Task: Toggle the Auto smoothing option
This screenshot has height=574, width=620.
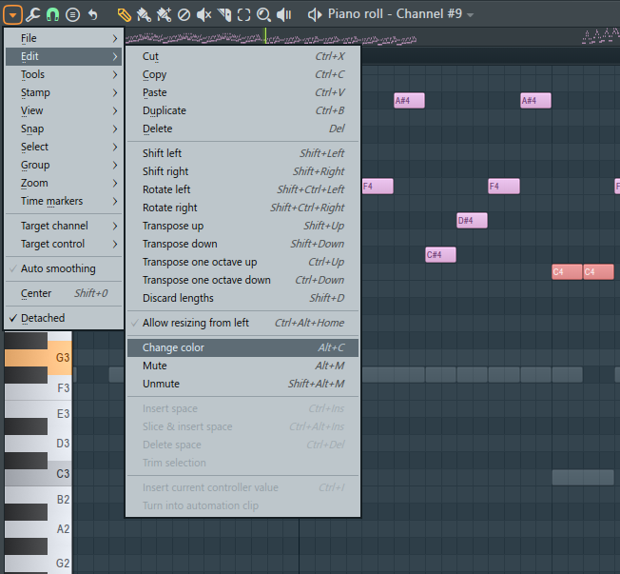Action: pyautogui.click(x=58, y=269)
